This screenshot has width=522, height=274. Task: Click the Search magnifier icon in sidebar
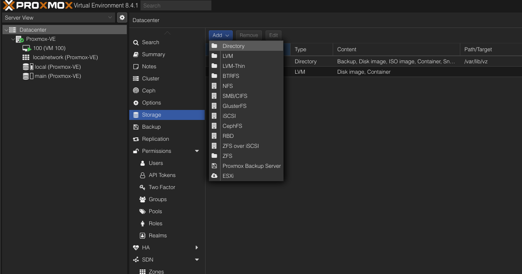tap(136, 42)
